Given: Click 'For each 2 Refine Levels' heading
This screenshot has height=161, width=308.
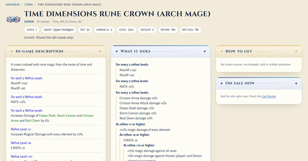Looking at the screenshot, I should 27,78.
